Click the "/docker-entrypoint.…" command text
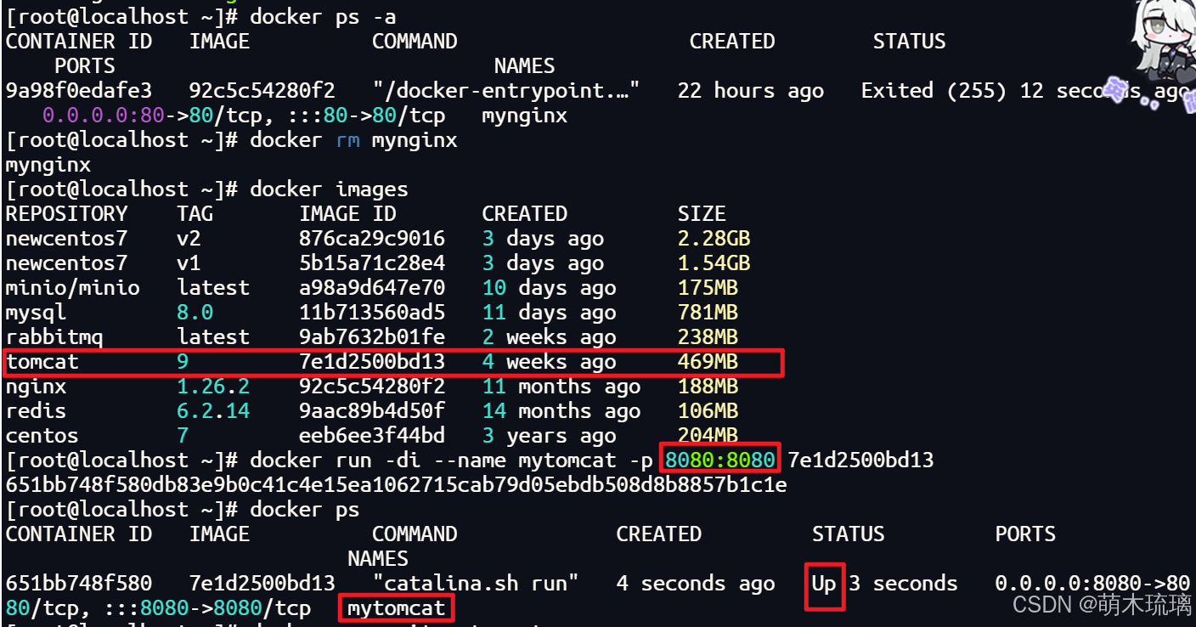This screenshot has width=1196, height=627. coord(506,91)
